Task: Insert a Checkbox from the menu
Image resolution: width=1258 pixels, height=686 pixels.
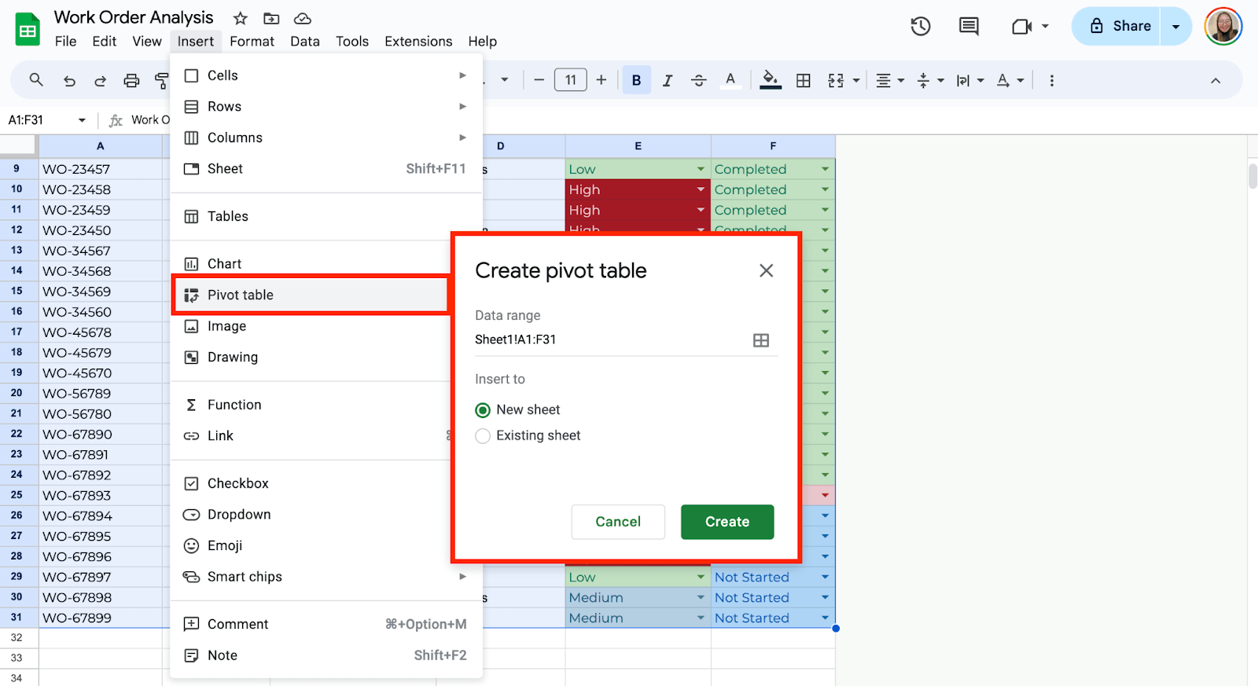Action: (237, 483)
